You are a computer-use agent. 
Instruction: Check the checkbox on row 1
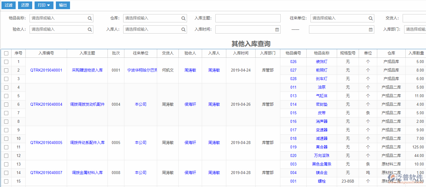click(x=6, y=62)
